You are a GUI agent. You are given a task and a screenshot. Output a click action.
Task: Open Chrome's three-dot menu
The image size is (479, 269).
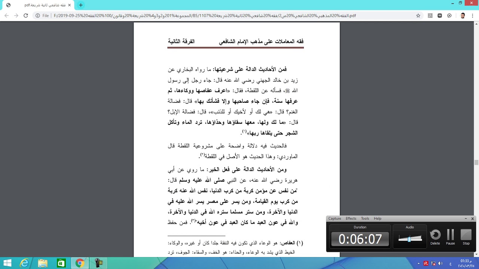pyautogui.click(x=472, y=16)
